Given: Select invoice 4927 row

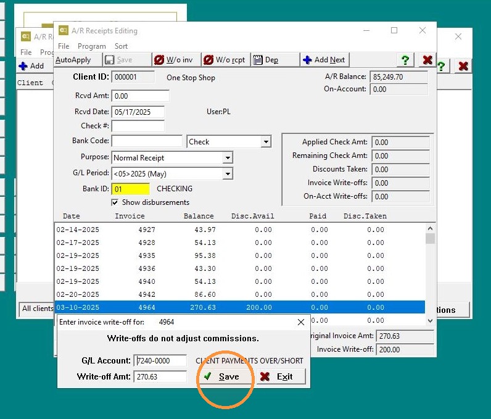Looking at the screenshot, I should click(239, 230).
